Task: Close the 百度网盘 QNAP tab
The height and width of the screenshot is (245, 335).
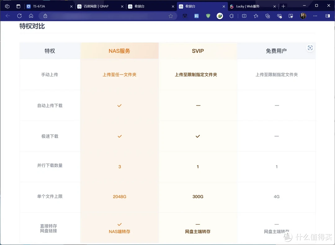Action: click(x=122, y=6)
